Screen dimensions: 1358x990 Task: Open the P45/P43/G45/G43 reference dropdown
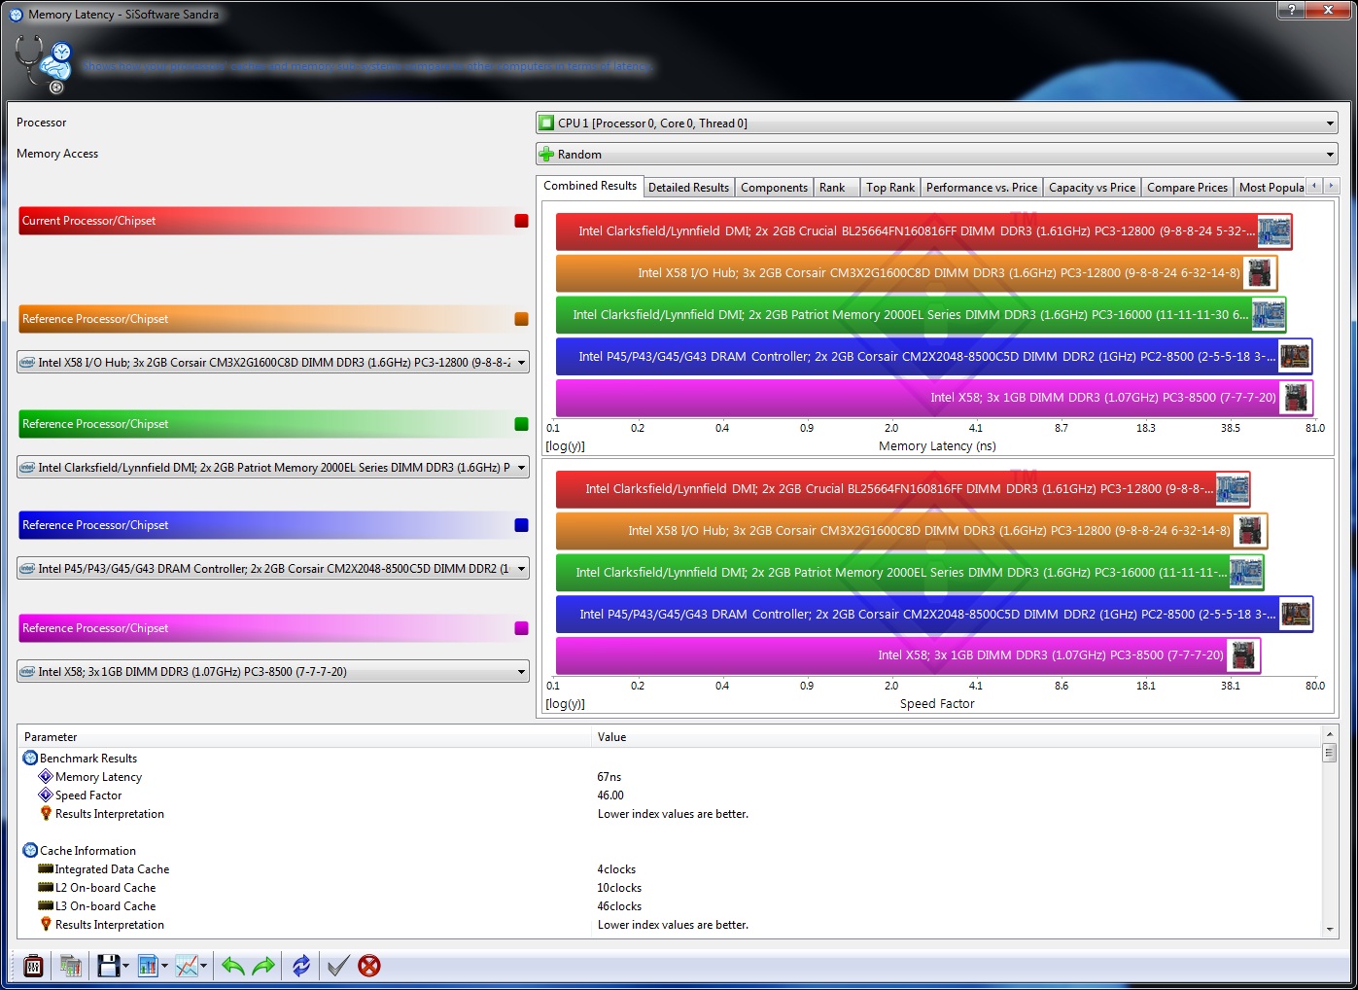click(273, 569)
